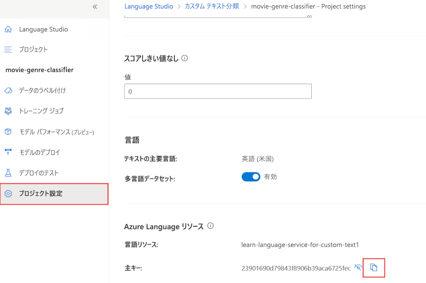The height and width of the screenshot is (283, 426).
Task: Select プロジェクト設定 in sidebar
Action: click(54, 193)
